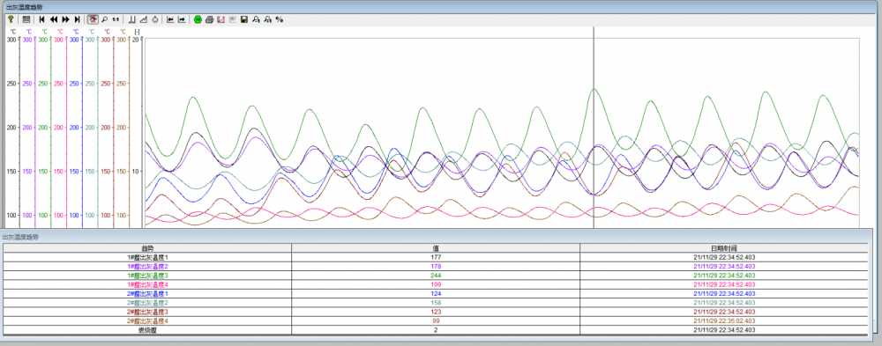Select row 2#窑出灰温度2
This screenshot has height=346, width=882.
(x=436, y=302)
